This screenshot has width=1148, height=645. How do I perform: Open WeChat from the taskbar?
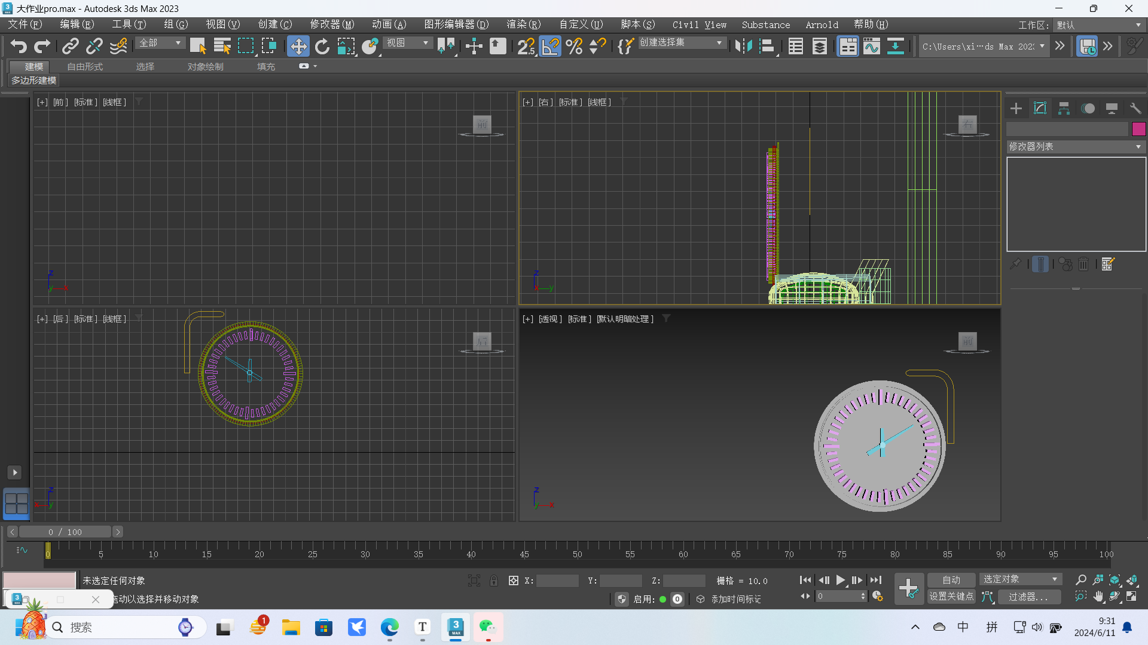[x=488, y=627]
